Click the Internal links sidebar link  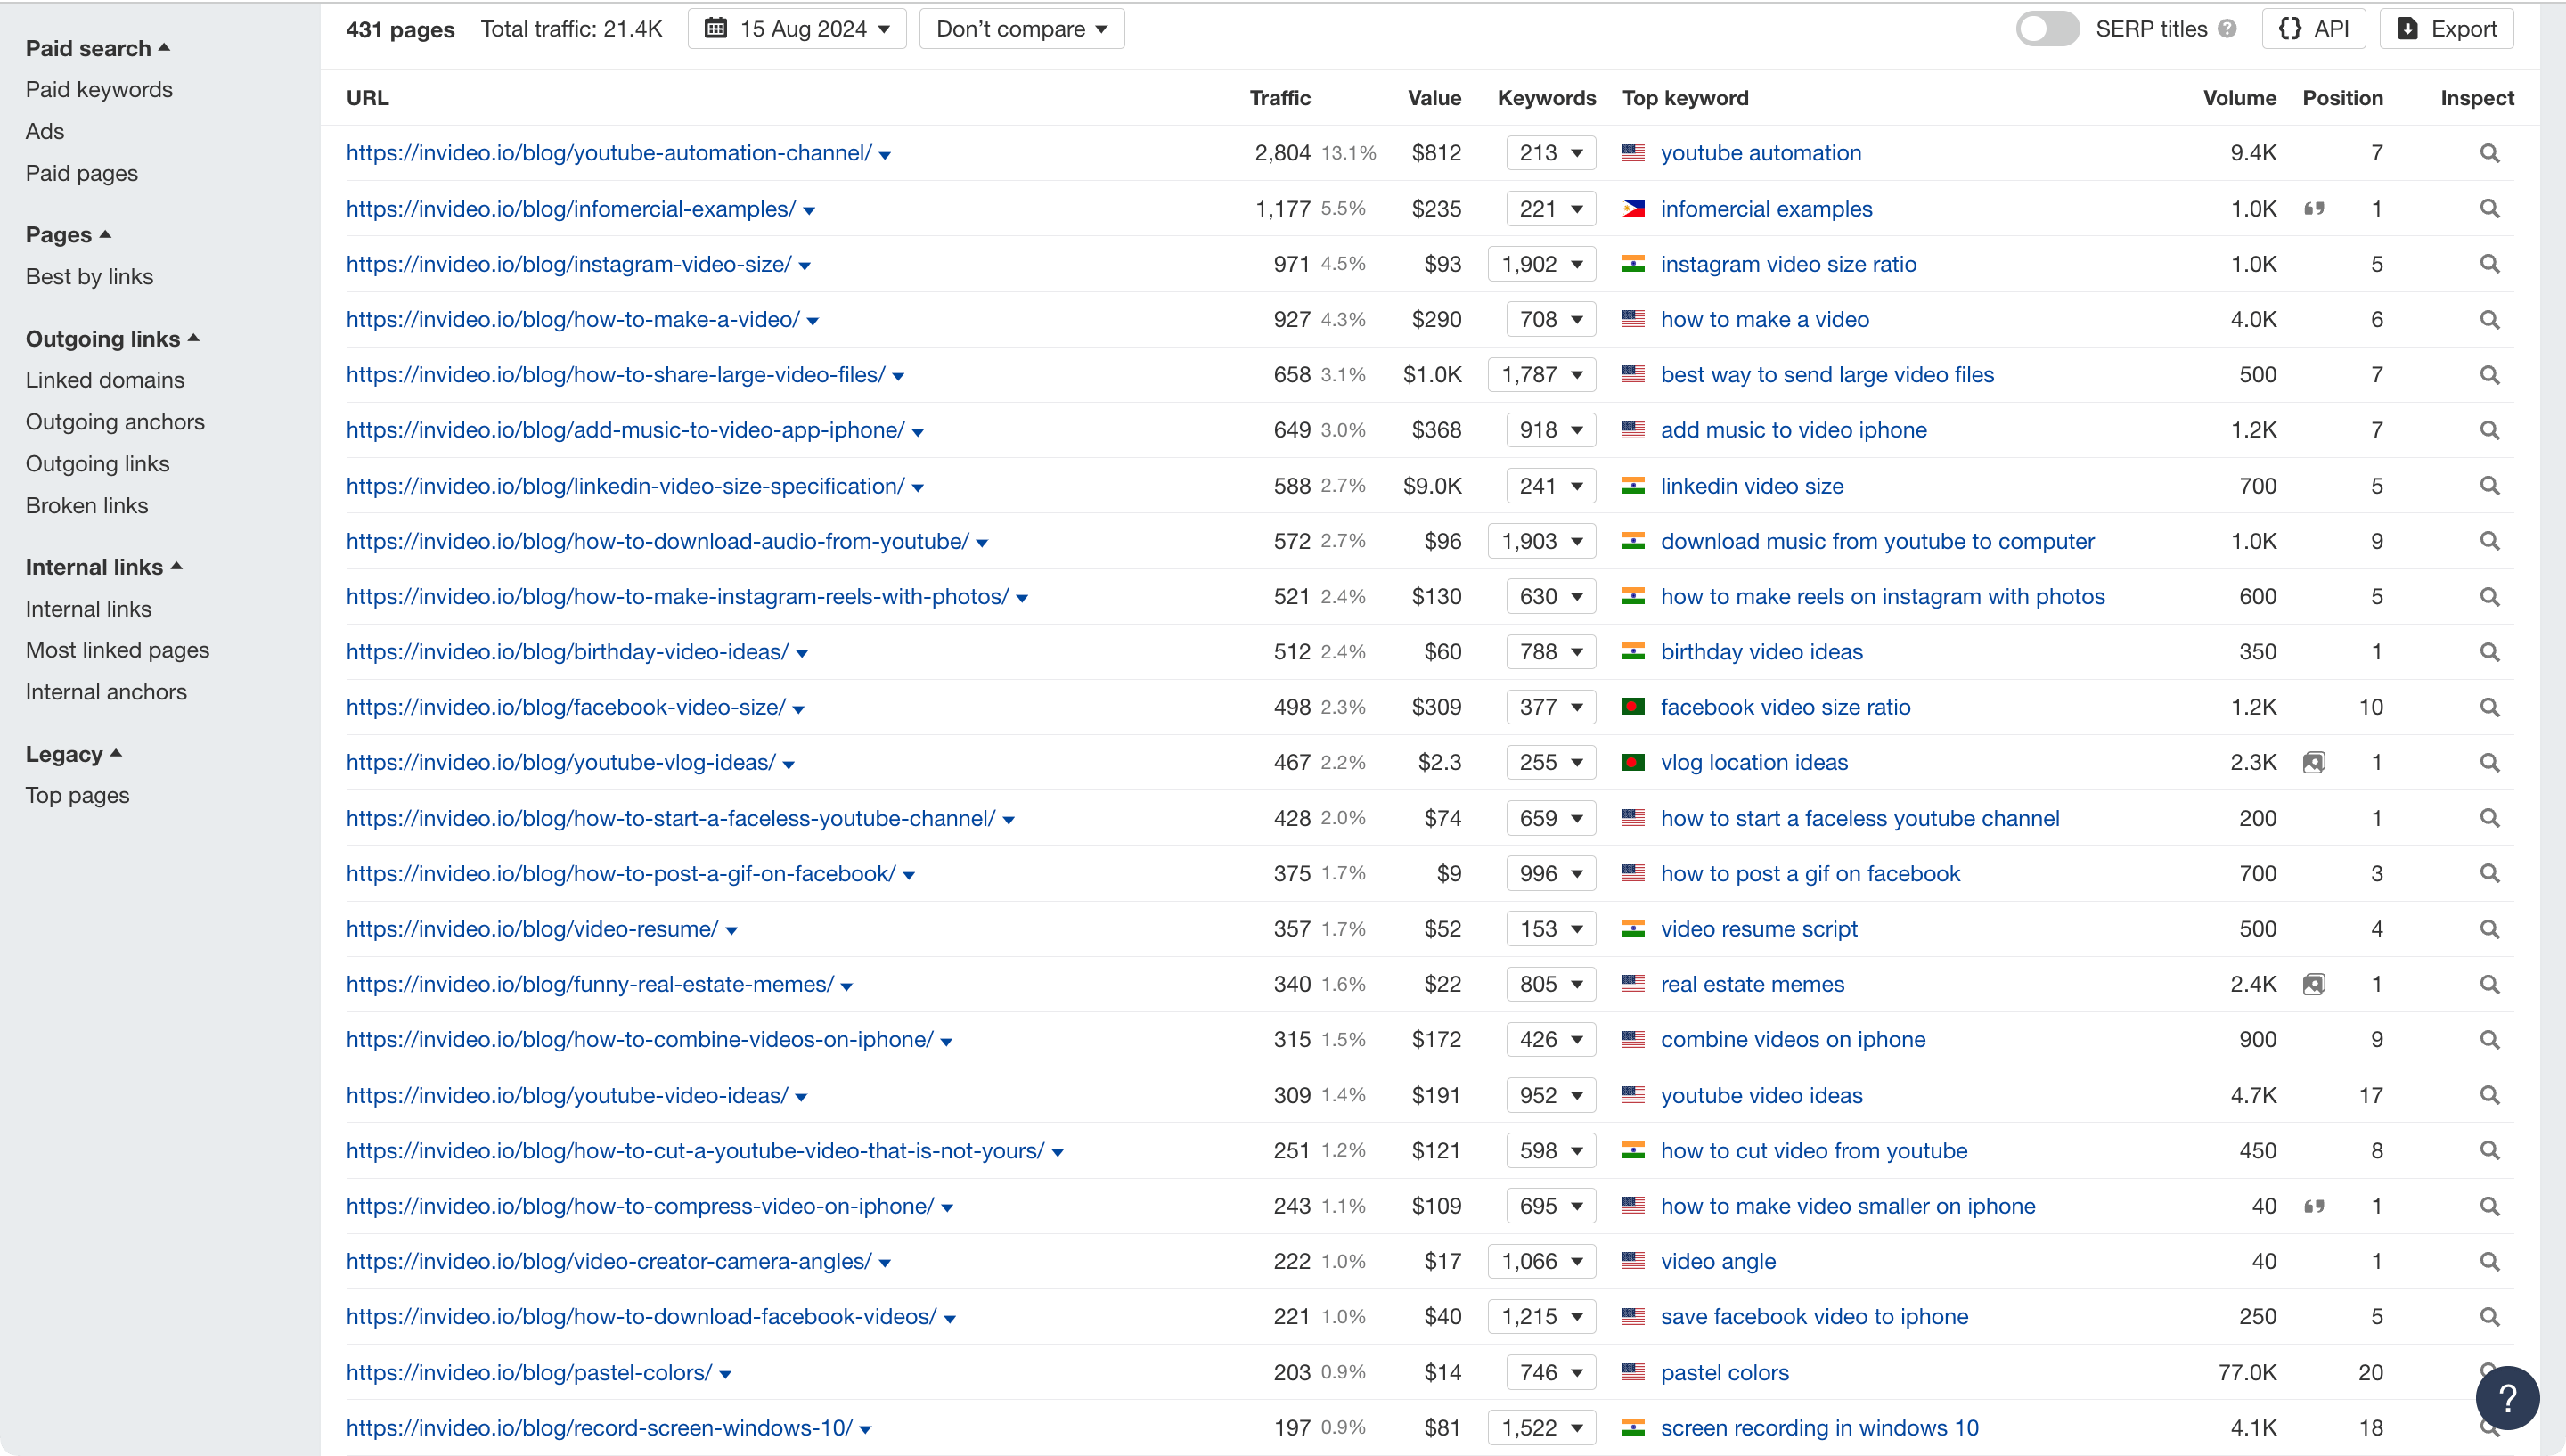pos(86,608)
